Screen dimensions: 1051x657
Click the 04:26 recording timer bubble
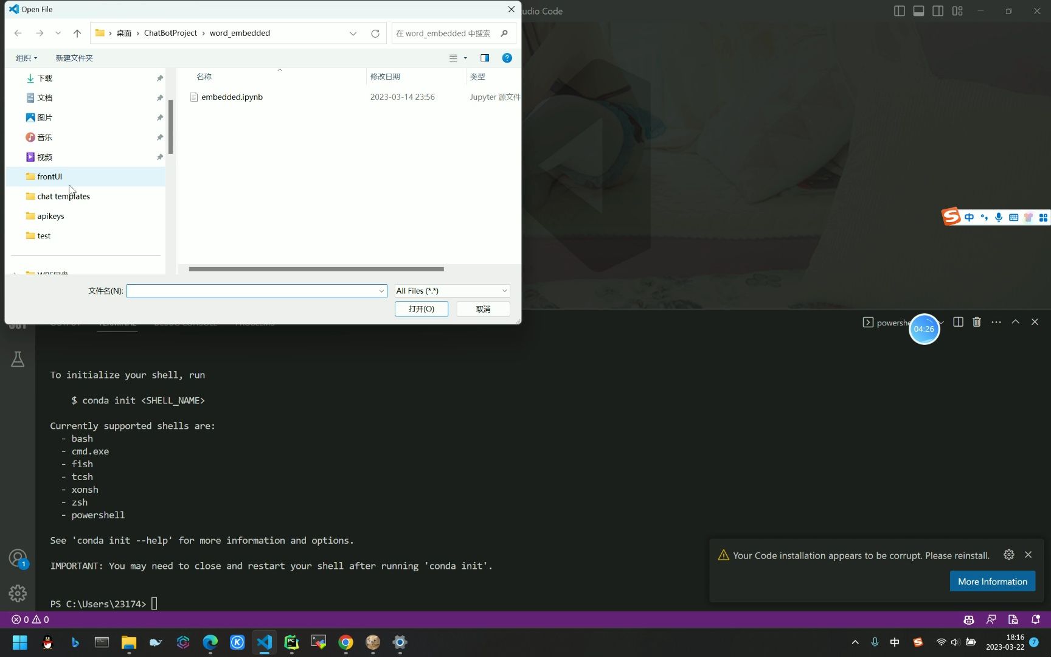pos(924,329)
